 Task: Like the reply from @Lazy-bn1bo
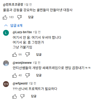[14, 55]
